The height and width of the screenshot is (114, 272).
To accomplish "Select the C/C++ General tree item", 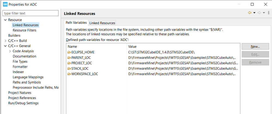I will 19,46.
